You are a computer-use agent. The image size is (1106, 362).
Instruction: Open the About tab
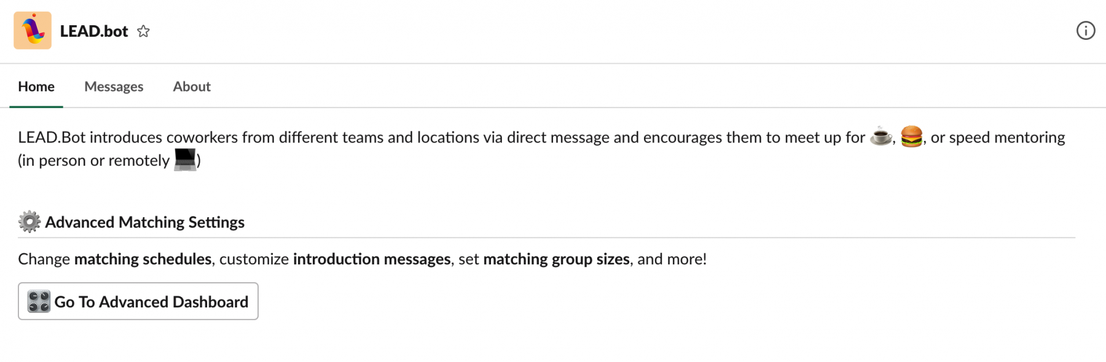tap(192, 87)
